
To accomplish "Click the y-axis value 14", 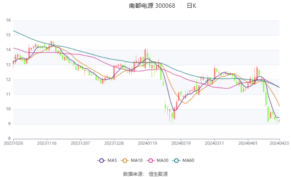I will (x=9, y=50).
